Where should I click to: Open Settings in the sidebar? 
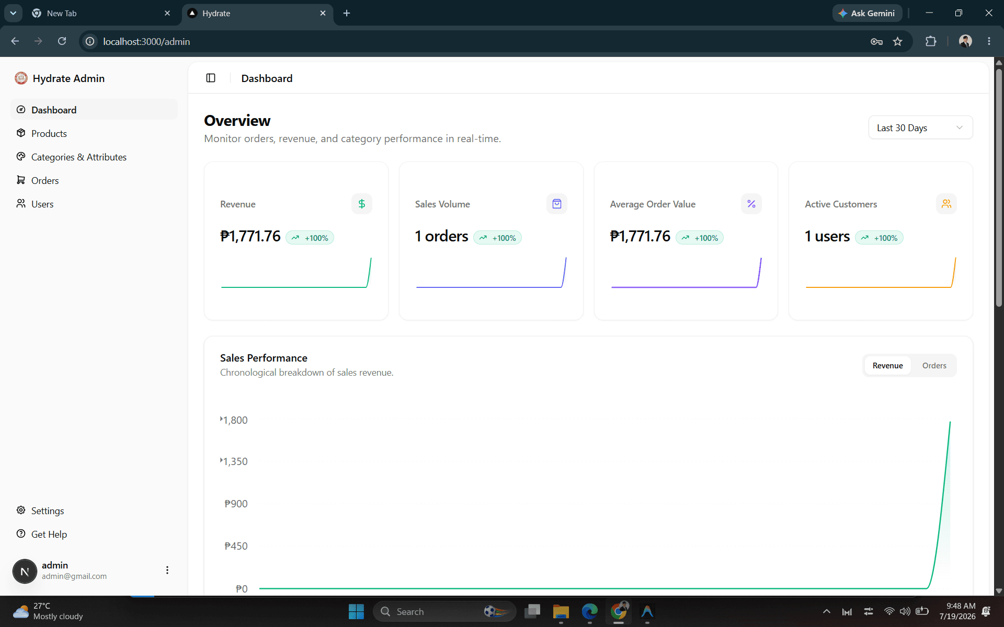pyautogui.click(x=94, y=510)
